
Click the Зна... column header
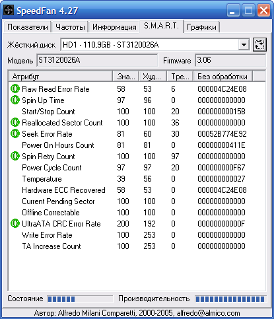[x=125, y=77]
